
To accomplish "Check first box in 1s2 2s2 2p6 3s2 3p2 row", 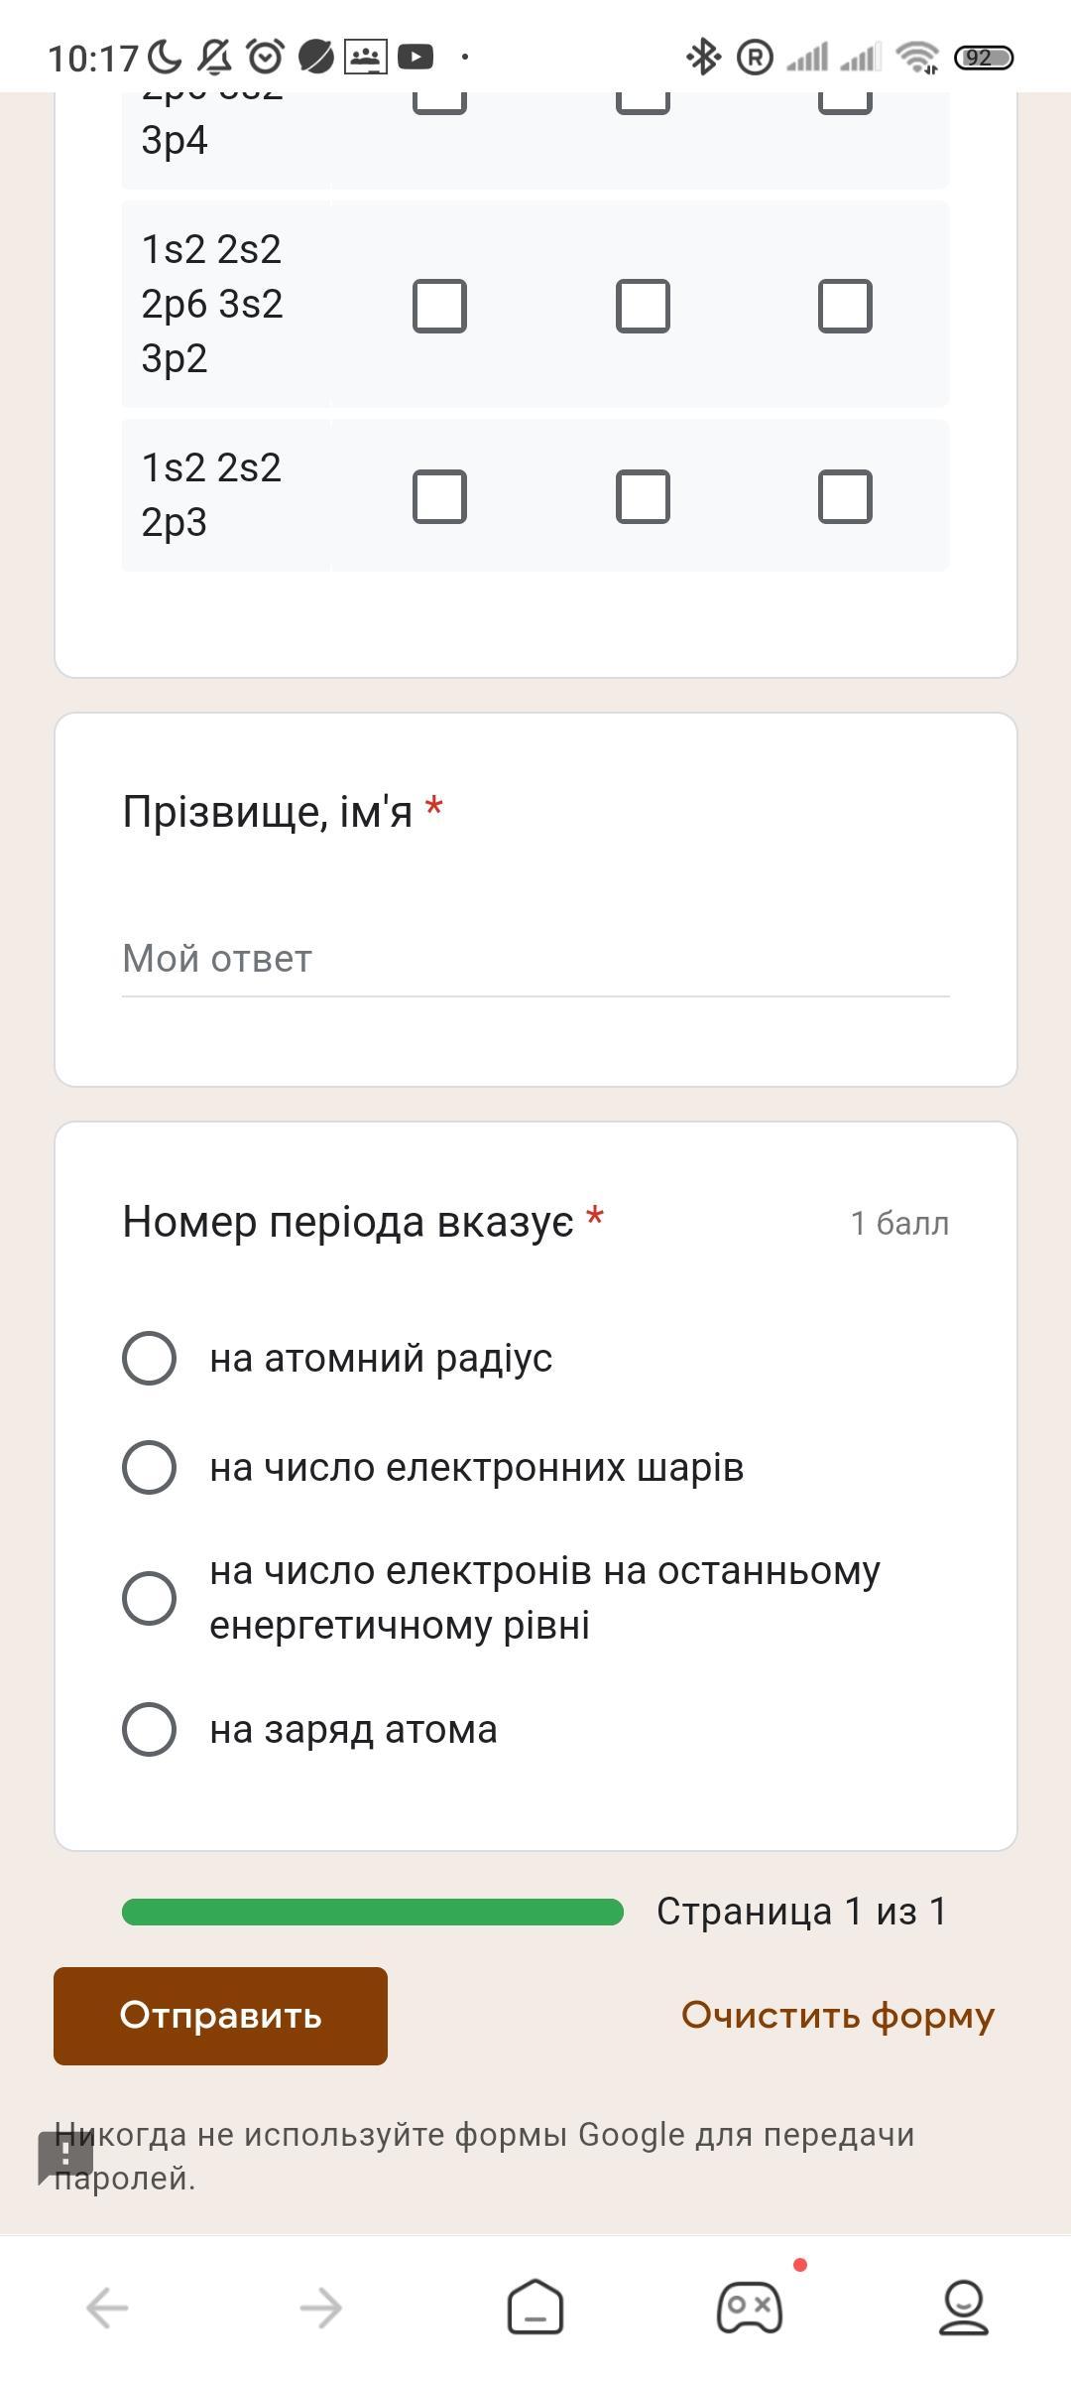I will click(x=439, y=305).
